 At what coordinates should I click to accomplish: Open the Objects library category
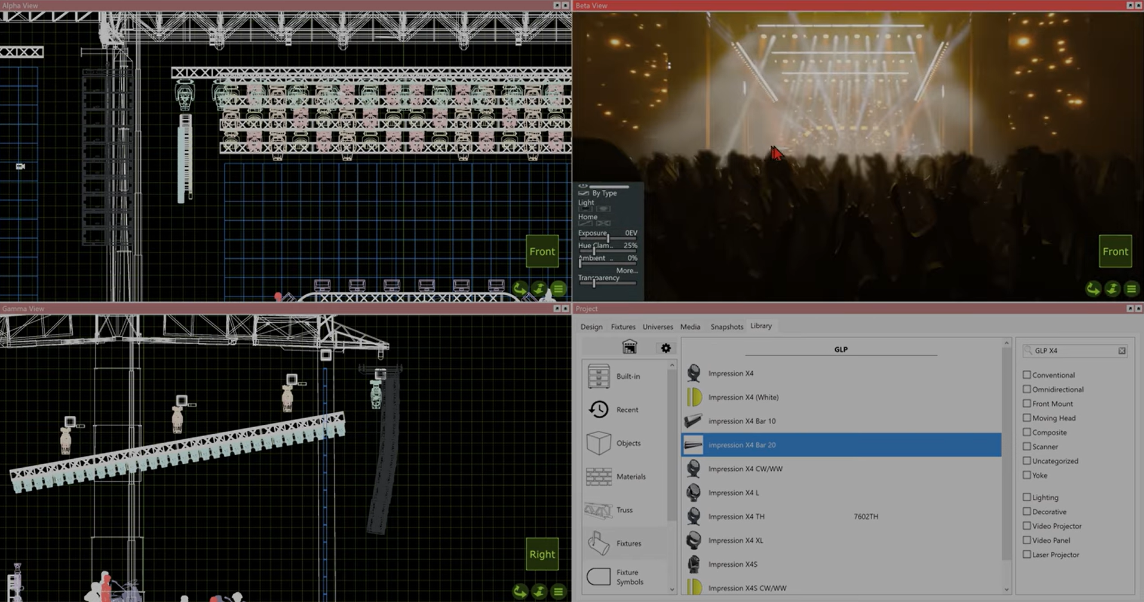(x=628, y=443)
